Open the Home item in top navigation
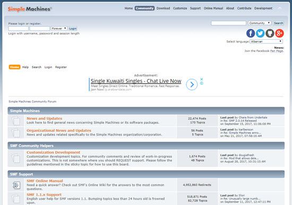Viewport: 292px width, 205px height. coord(128,8)
